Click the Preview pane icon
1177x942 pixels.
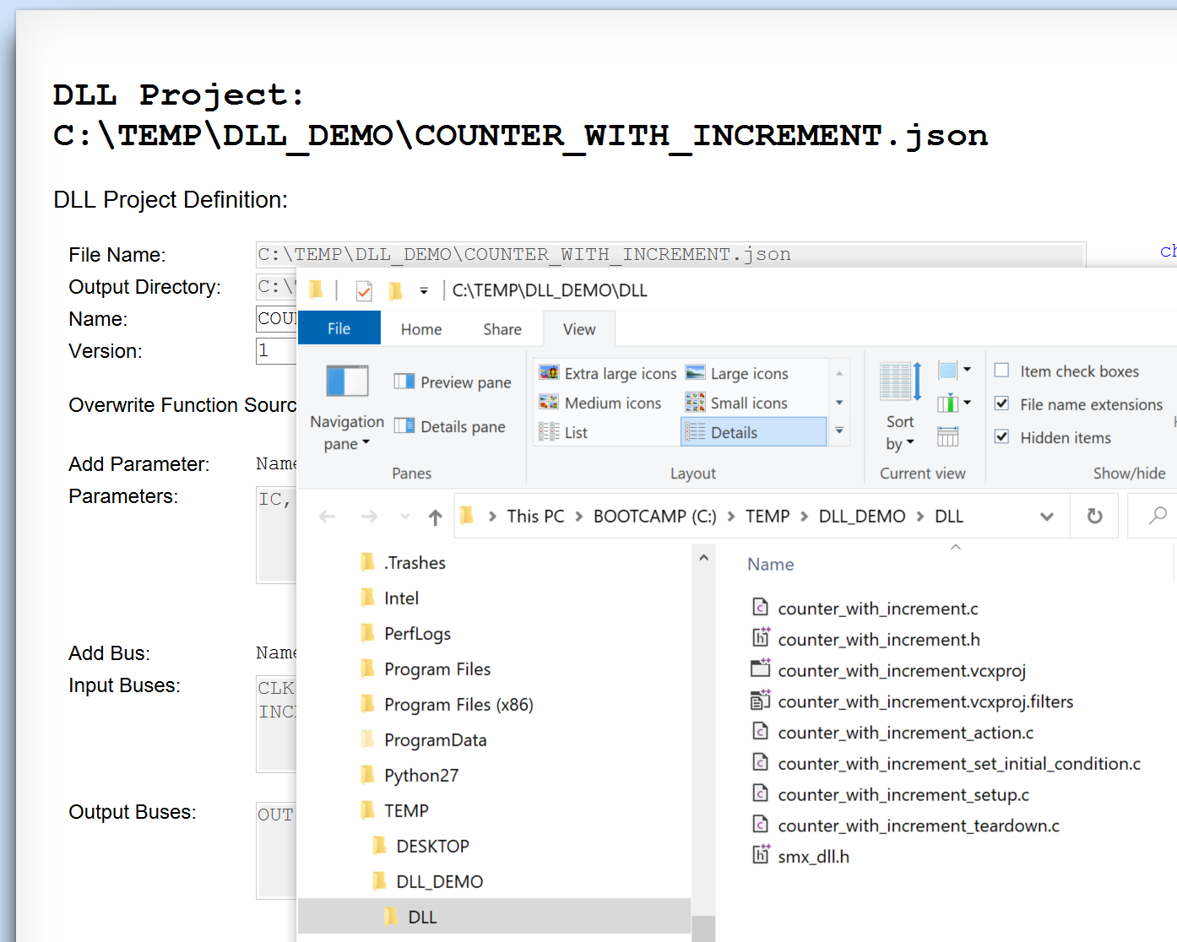(404, 382)
